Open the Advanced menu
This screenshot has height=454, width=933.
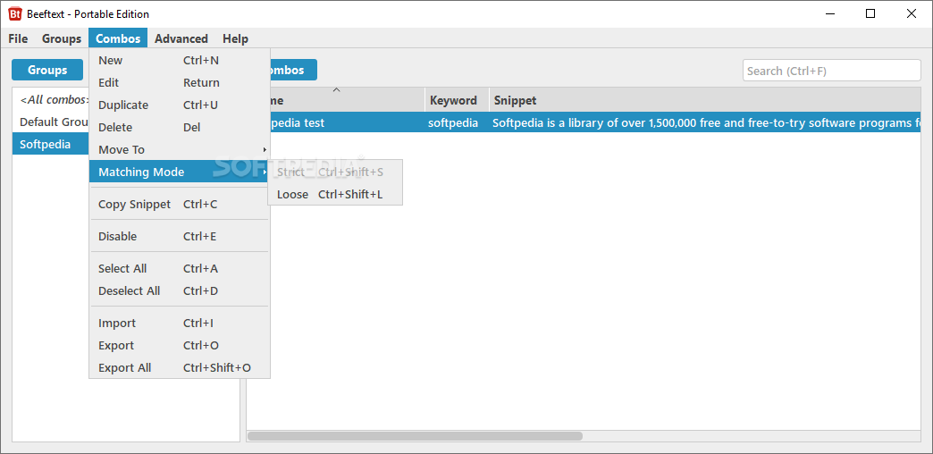tap(181, 38)
